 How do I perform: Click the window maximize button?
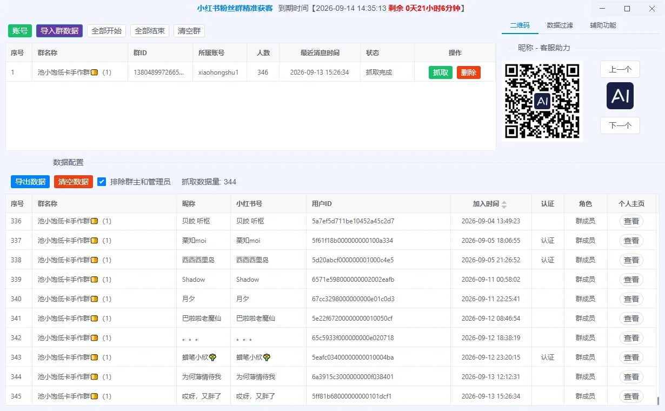coord(627,8)
